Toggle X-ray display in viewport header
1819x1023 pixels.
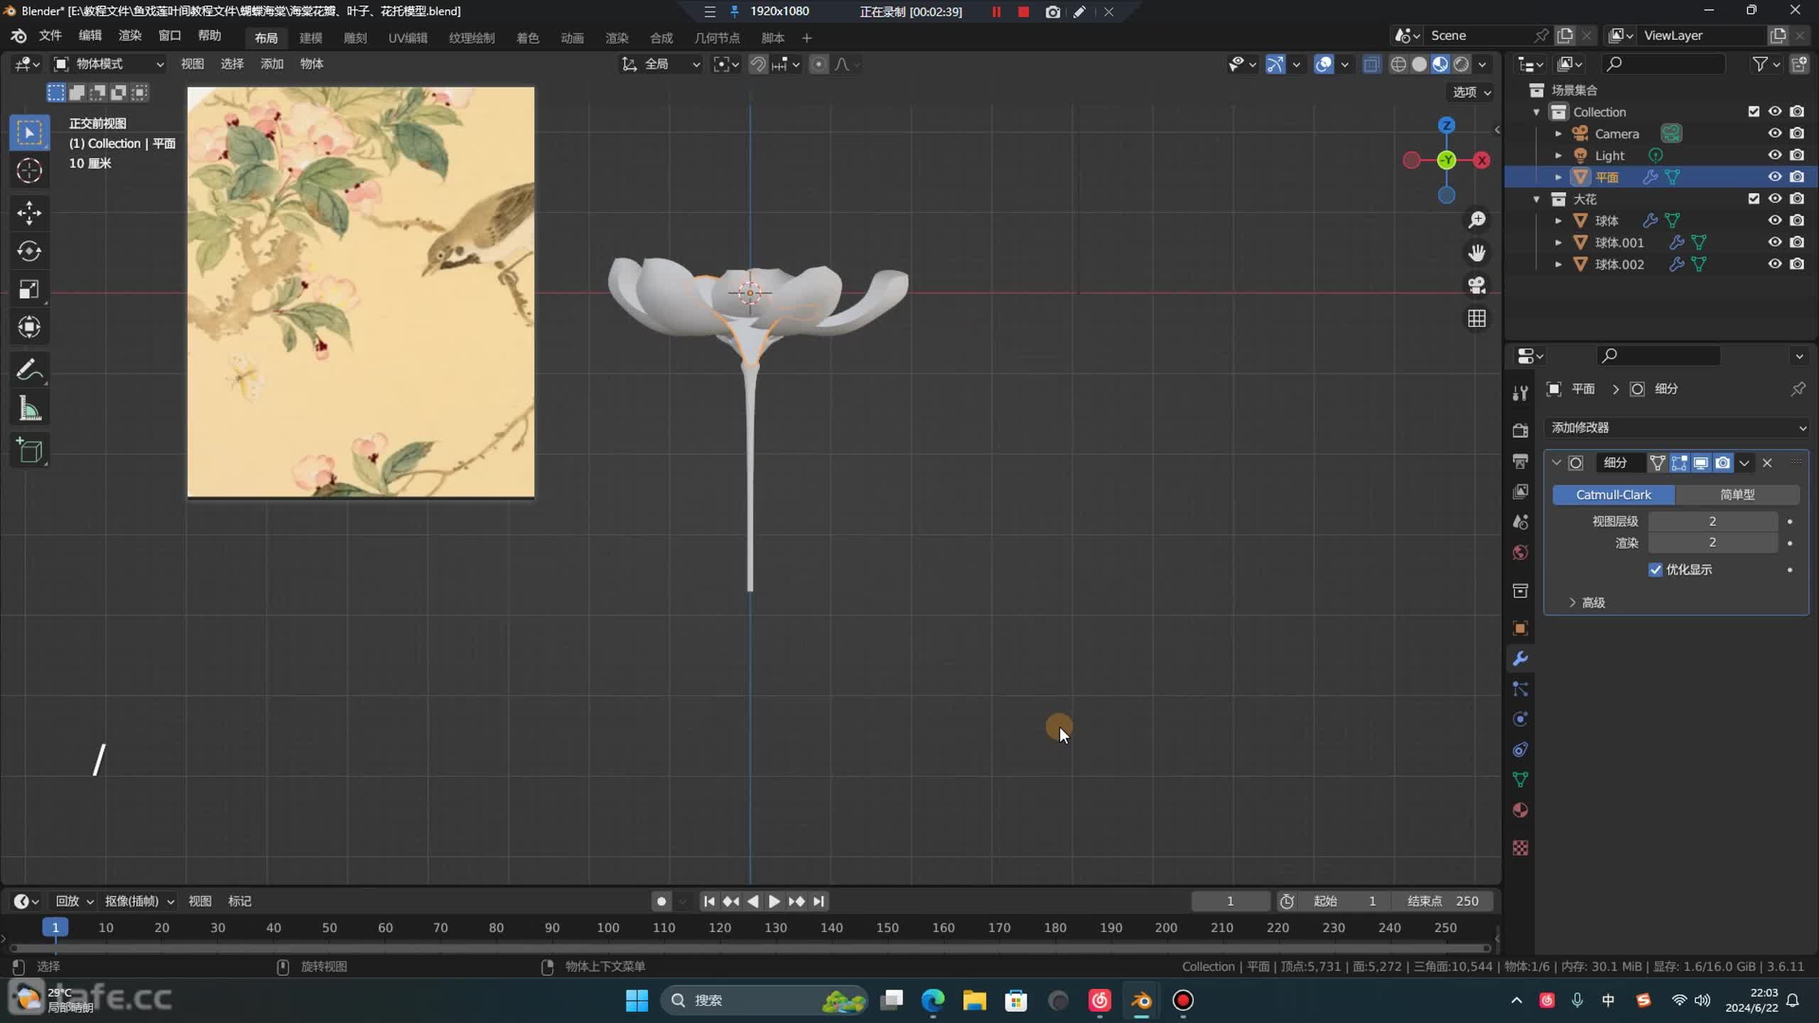tap(1371, 64)
